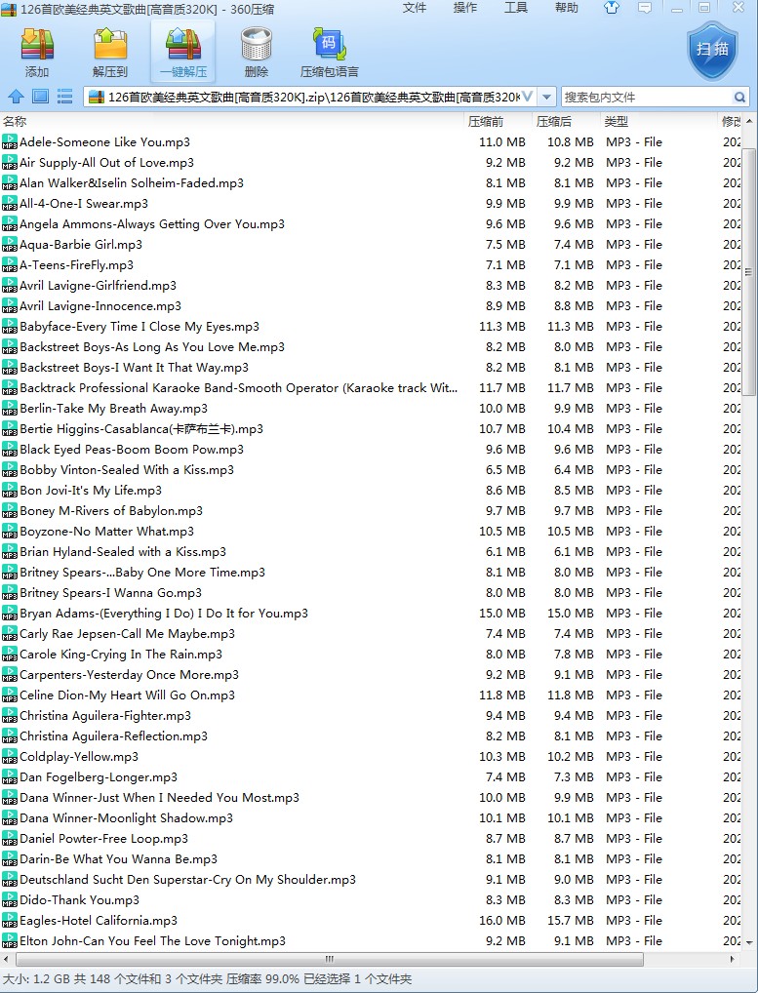Select Bertie Higgins-Casablanca file
758x993 pixels.
tap(141, 429)
